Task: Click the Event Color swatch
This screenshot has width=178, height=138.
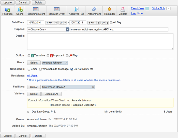Action: (147, 8)
